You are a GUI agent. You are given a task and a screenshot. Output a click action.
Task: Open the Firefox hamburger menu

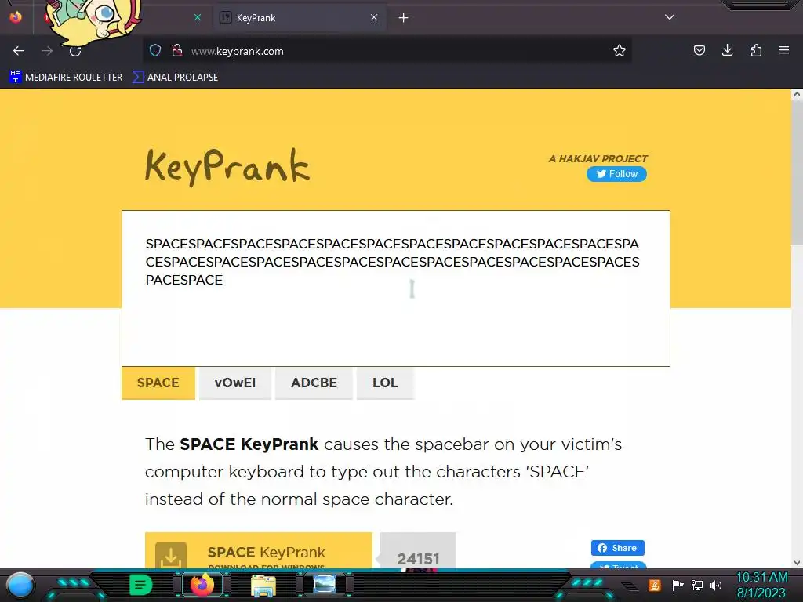[x=784, y=50]
